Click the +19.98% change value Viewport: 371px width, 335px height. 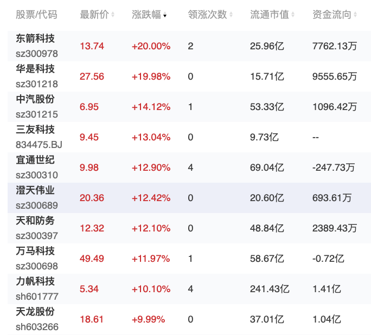click(151, 76)
